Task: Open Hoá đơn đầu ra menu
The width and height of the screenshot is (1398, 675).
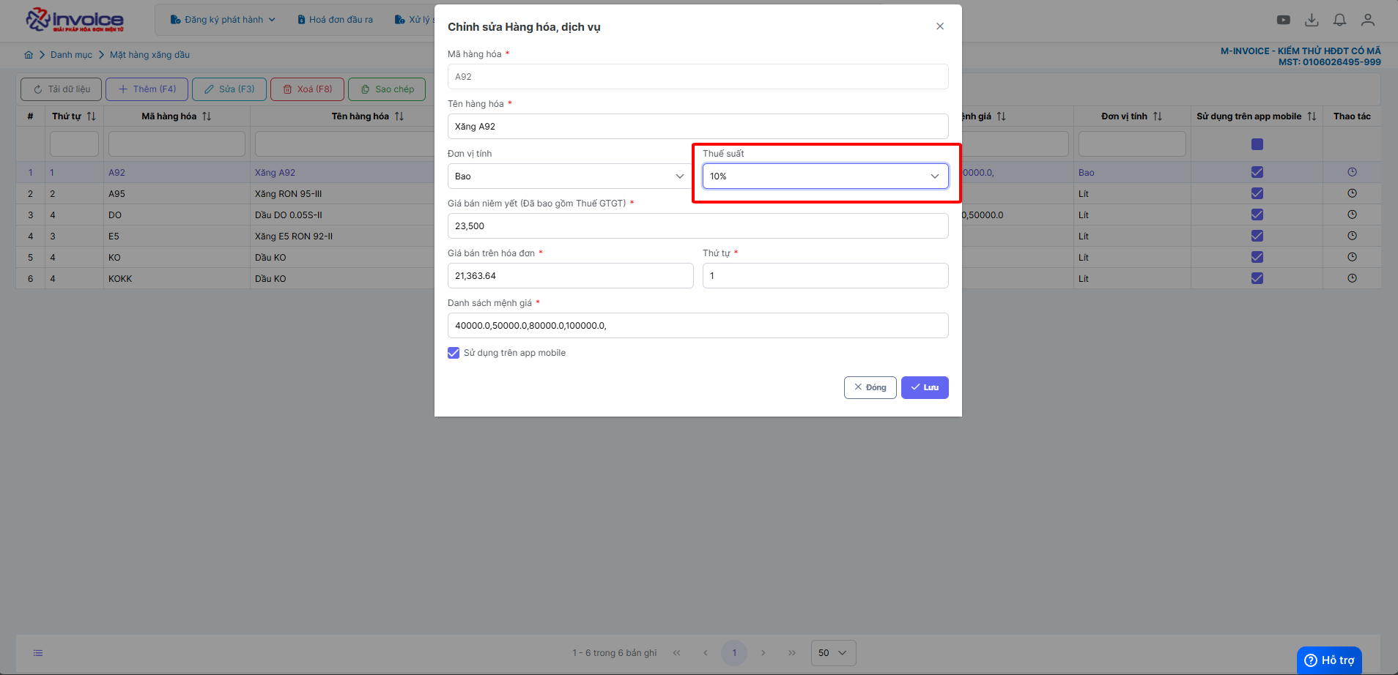Action: click(336, 20)
